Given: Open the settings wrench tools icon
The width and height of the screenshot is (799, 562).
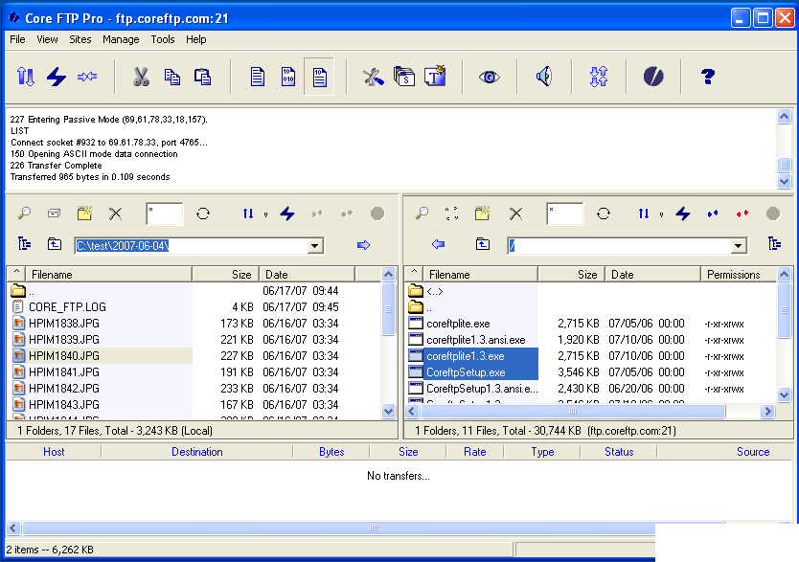Looking at the screenshot, I should 373,77.
